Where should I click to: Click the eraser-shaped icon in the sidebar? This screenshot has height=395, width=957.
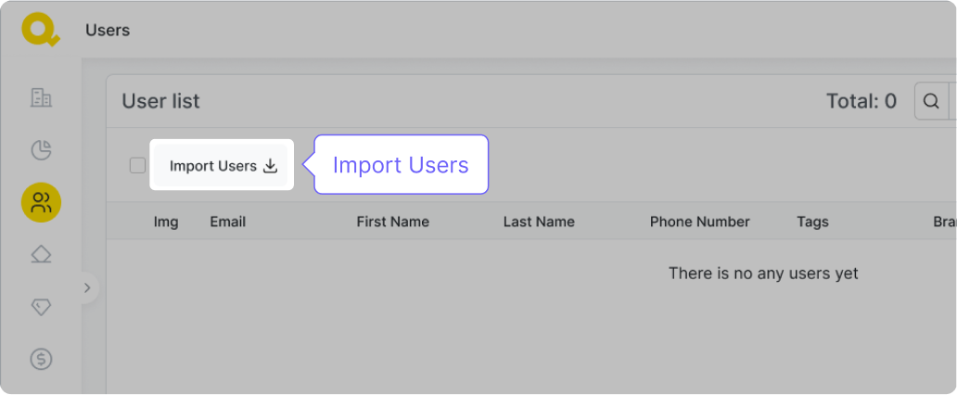coord(41,254)
